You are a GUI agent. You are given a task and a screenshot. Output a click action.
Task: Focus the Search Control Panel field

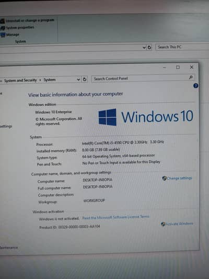click(143, 79)
